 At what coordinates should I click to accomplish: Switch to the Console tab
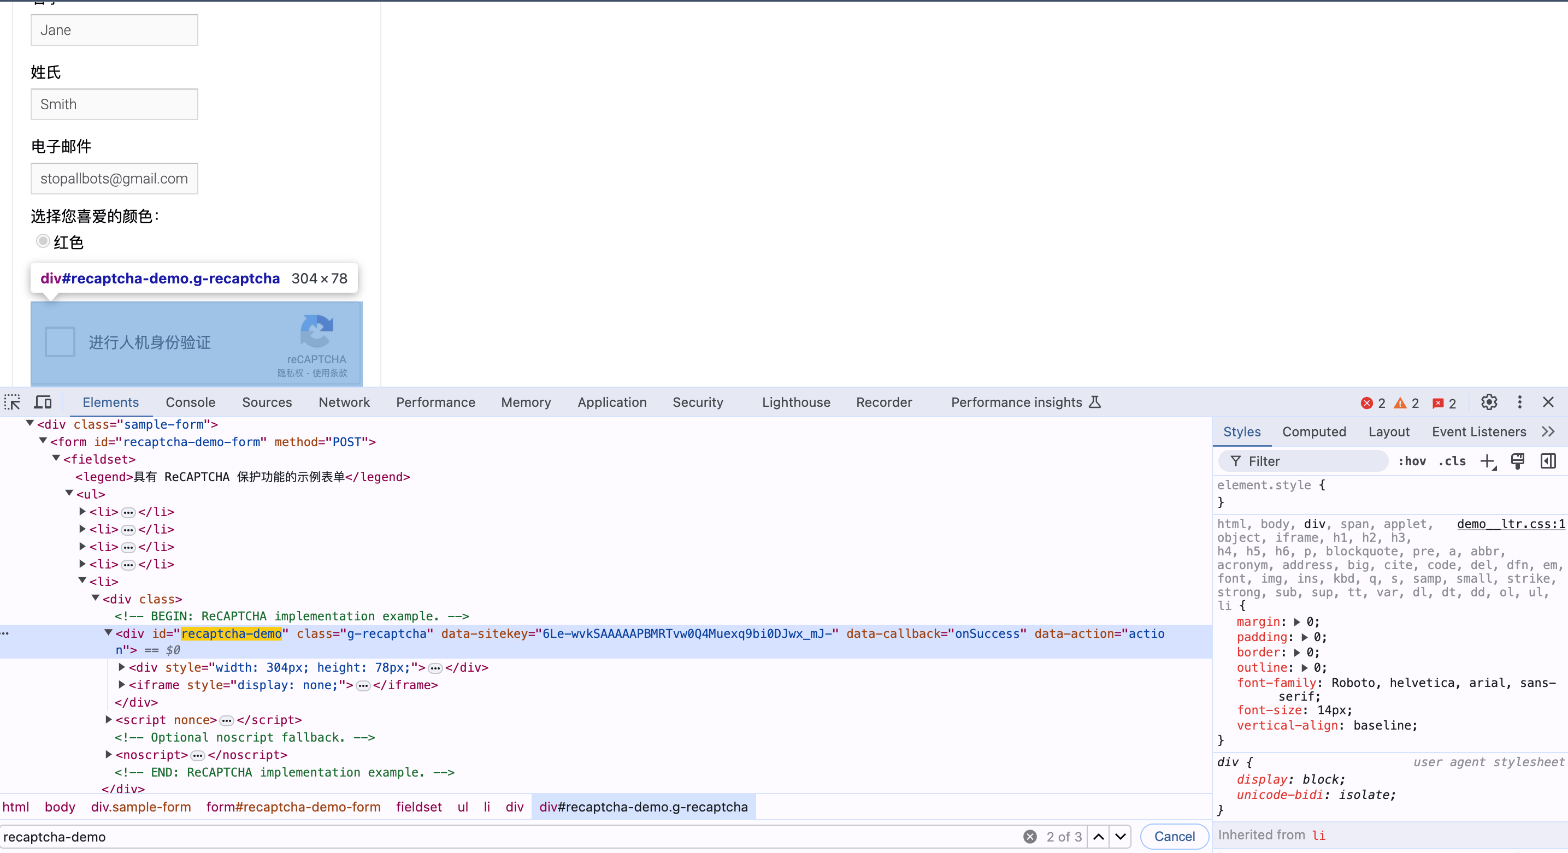pyautogui.click(x=190, y=402)
